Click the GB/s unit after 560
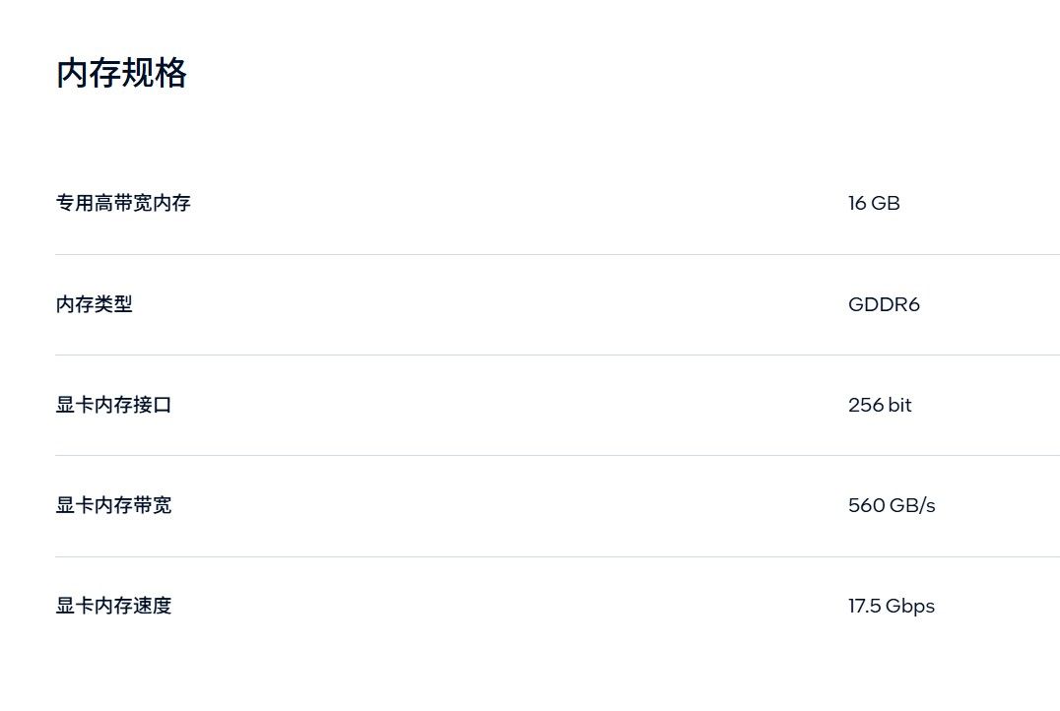The height and width of the screenshot is (711, 1060). (x=912, y=505)
